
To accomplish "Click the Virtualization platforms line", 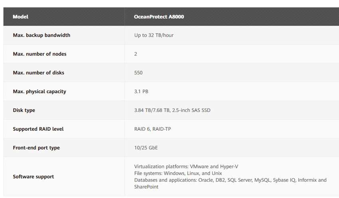I will pos(186,167).
